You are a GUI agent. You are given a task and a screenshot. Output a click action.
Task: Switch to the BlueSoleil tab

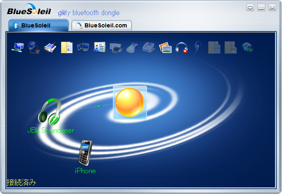click(38, 25)
